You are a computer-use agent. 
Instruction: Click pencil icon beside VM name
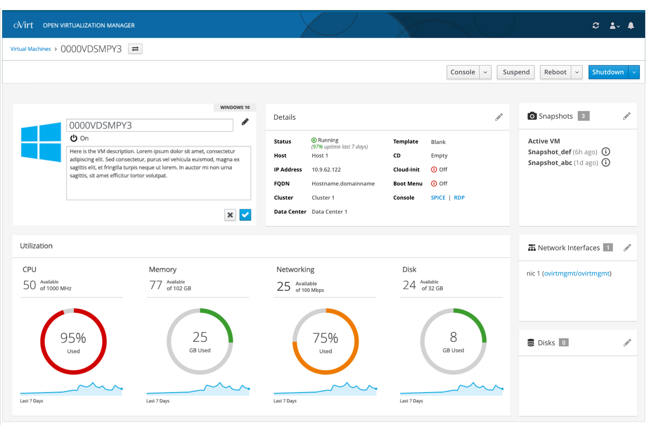(x=245, y=122)
